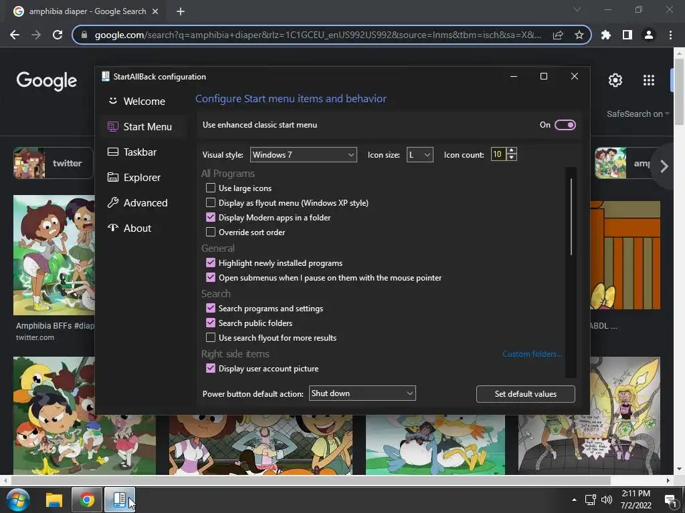Bookmark this page with the star icon
Image resolution: width=685 pixels, height=513 pixels.
579,35
